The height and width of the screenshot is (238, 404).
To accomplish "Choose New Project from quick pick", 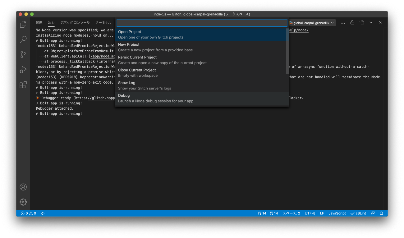I will pos(200,47).
